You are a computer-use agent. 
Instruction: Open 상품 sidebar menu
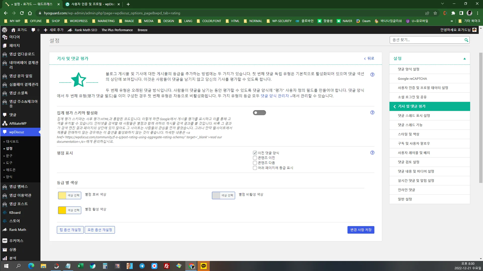[x=20, y=249]
